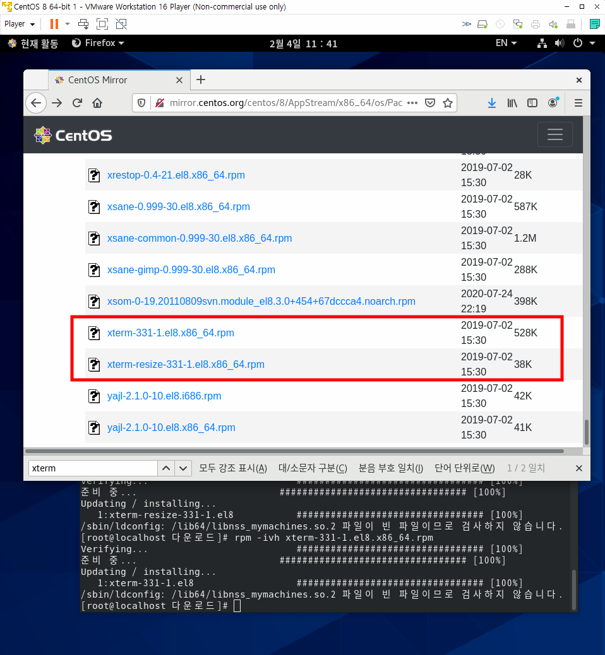Open the VMware Player menu

pos(19,24)
